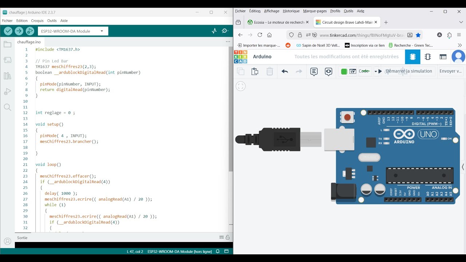466x262 pixels.
Task: Open the Search panel in the sidebar
Action: pyautogui.click(x=7, y=107)
